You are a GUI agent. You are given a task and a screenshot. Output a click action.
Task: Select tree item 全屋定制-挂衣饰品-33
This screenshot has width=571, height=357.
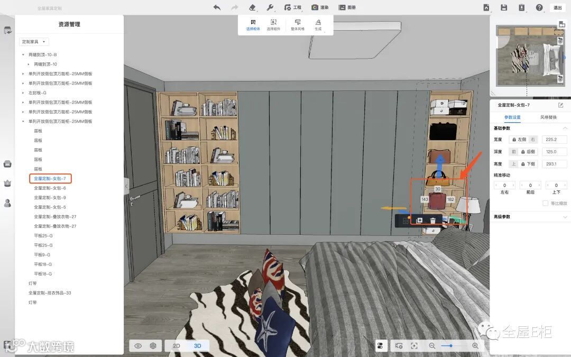pyautogui.click(x=50, y=293)
